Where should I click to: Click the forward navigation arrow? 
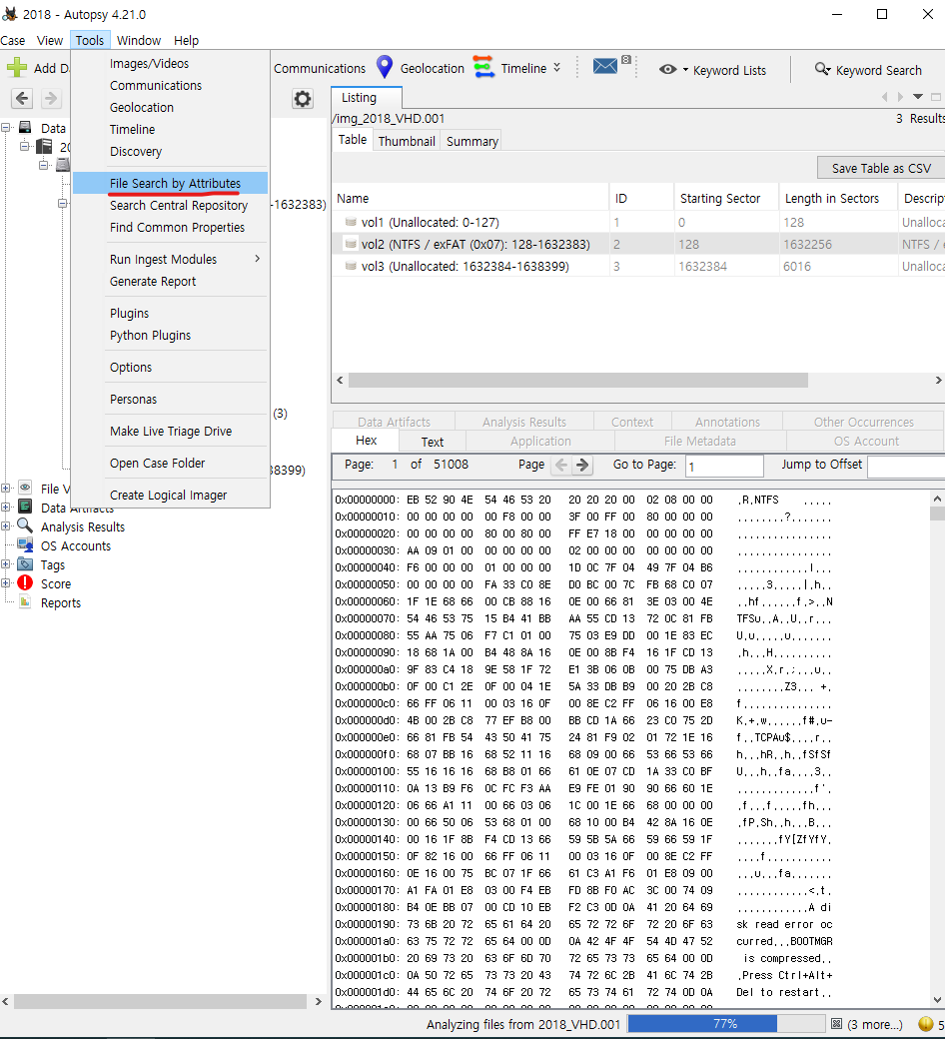point(50,99)
